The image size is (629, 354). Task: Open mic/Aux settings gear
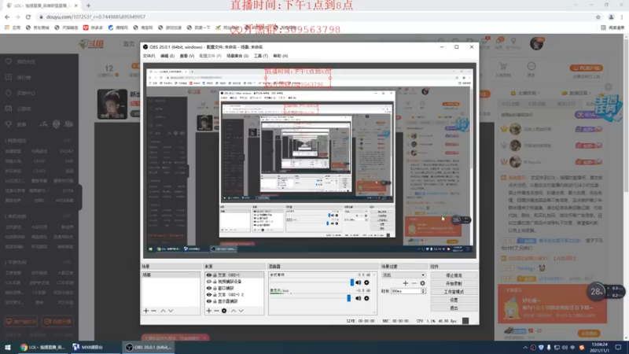tap(366, 298)
